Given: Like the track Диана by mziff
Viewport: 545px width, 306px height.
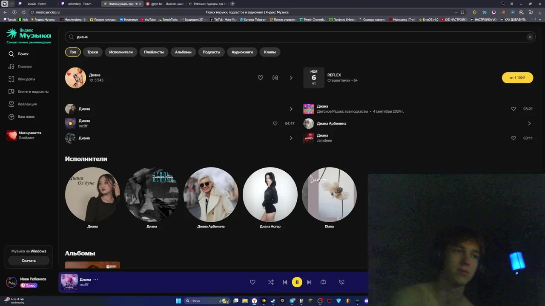Looking at the screenshot, I should click(275, 123).
